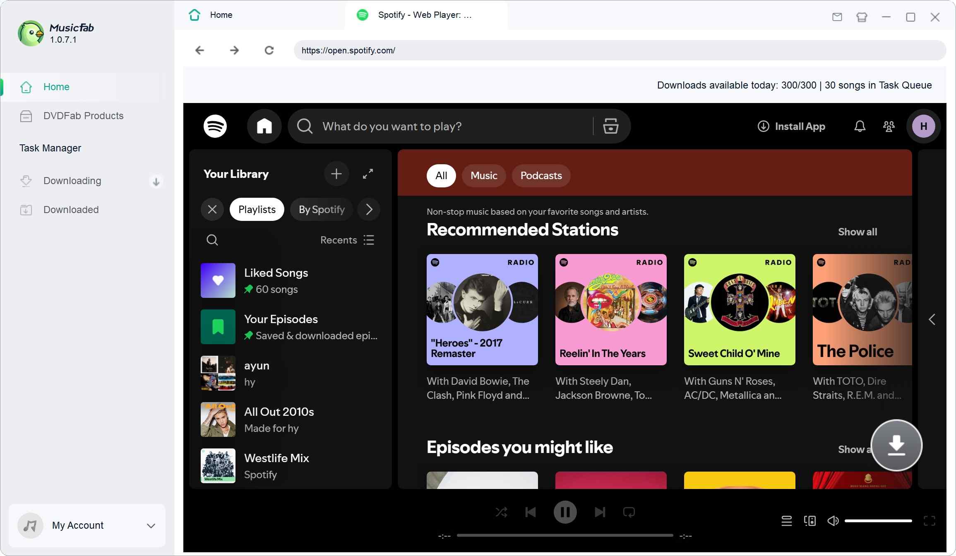Click the round MusicFab download button
956x556 pixels.
coord(896,445)
